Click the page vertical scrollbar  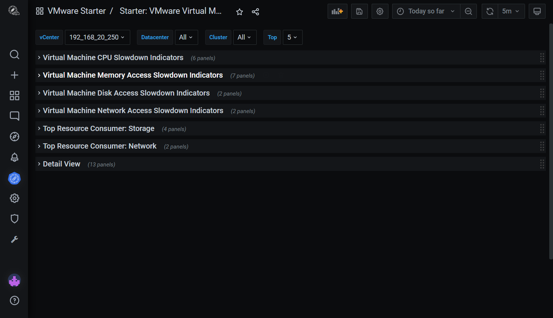point(551,141)
